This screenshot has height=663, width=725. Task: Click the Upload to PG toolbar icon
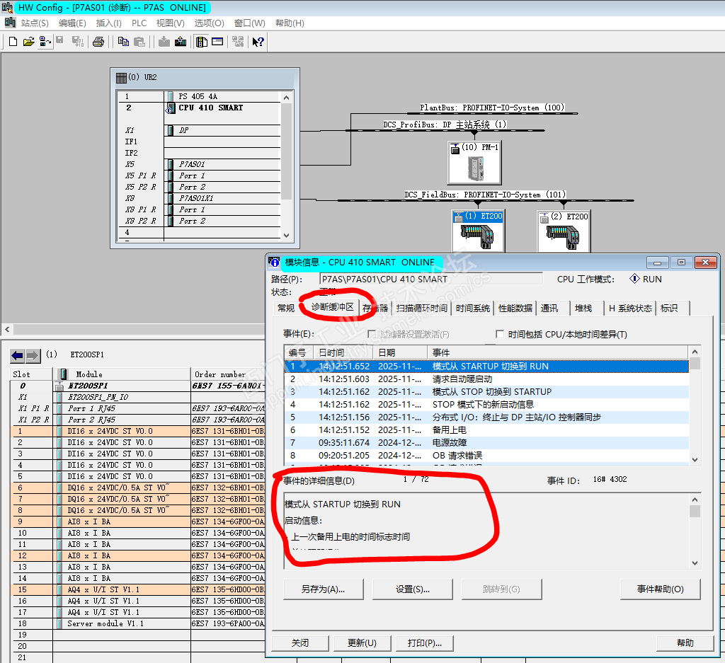click(181, 42)
